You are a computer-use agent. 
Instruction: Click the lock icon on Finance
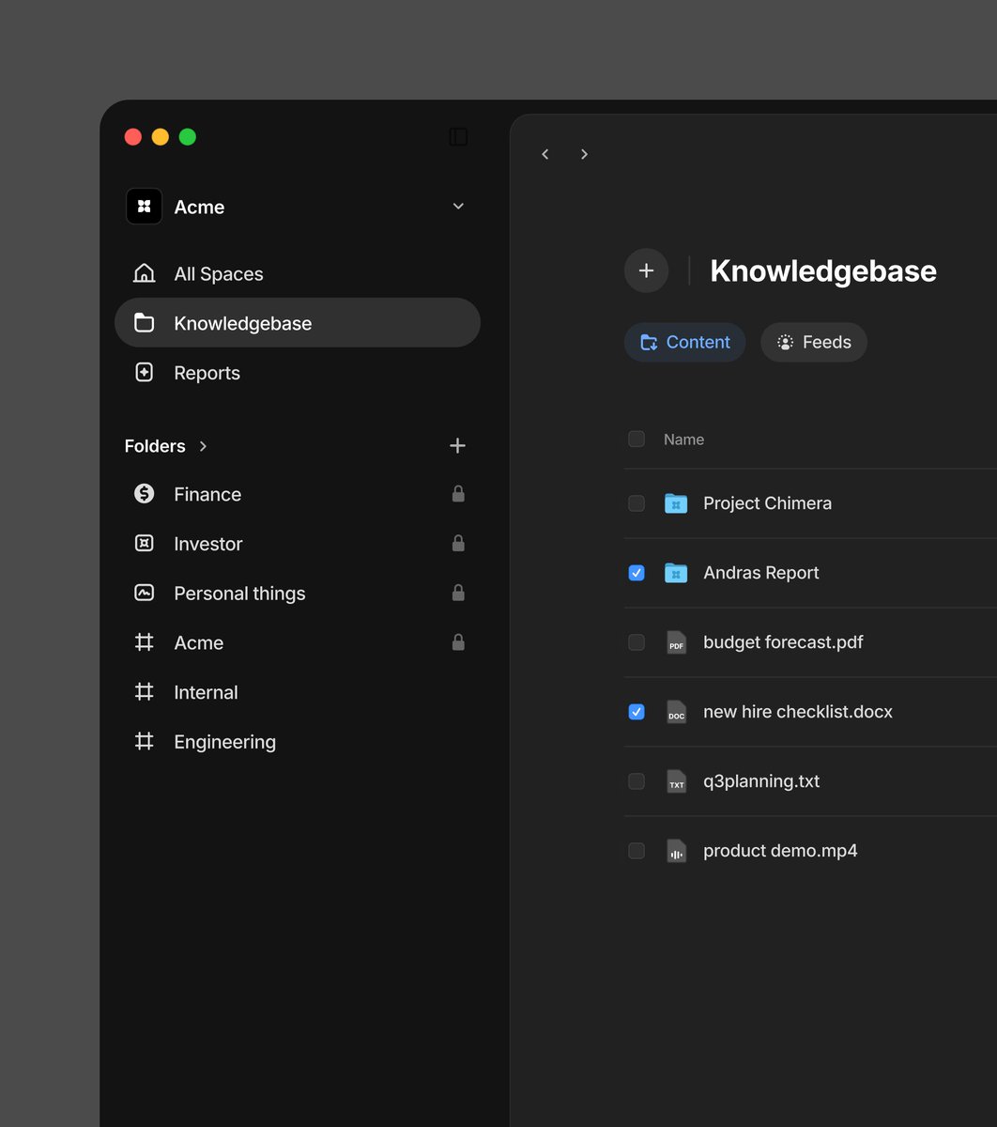458,493
